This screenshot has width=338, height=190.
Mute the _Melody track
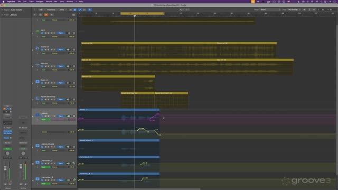(45, 116)
